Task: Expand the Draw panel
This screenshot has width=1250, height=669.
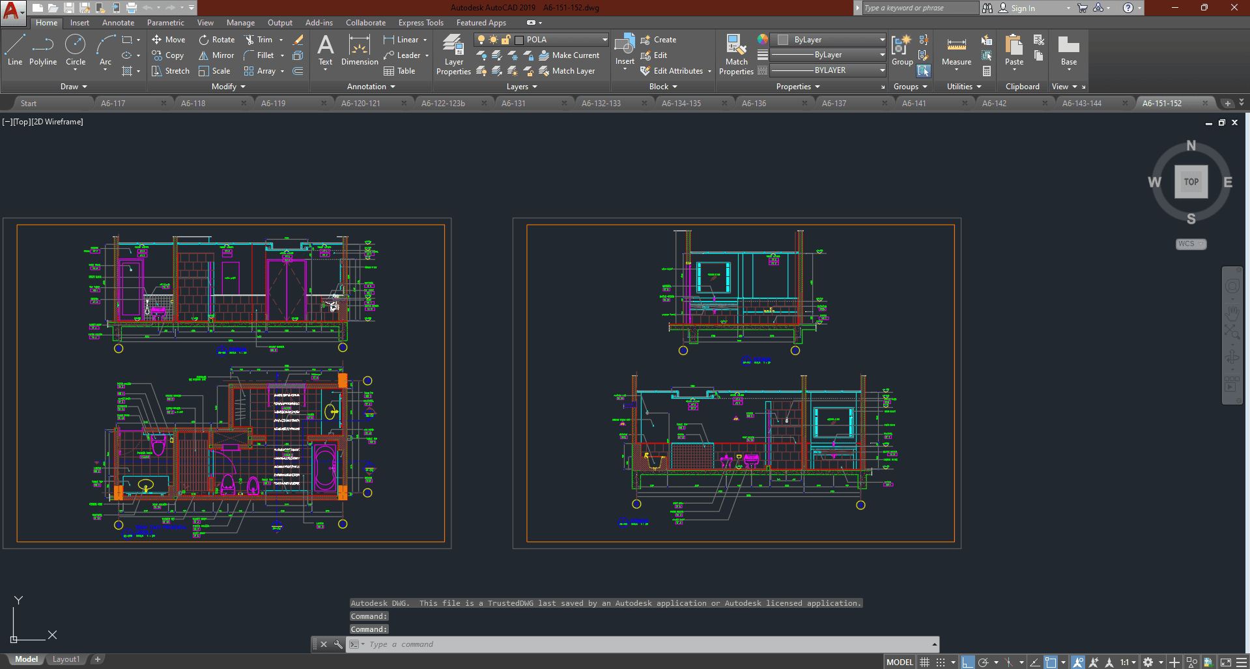Action: coord(73,87)
